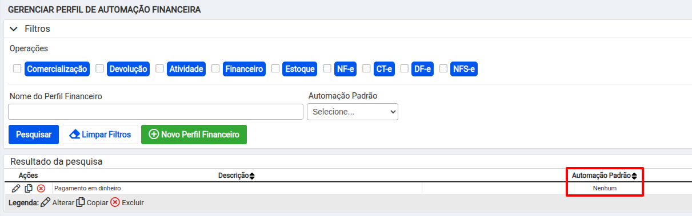The image size is (692, 216).
Task: Create a Novo Perfil Financeiro
Action: [x=194, y=135]
